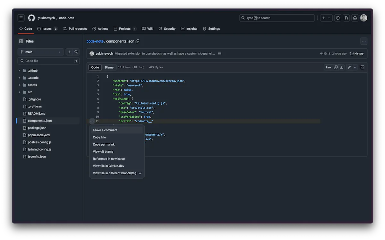The image size is (385, 240).
Task: Copy file path with copy icon
Action: tap(138, 41)
